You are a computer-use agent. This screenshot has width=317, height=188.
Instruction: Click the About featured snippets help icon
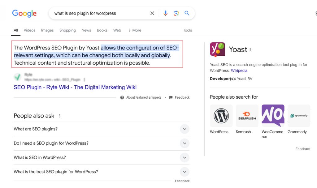122,97
